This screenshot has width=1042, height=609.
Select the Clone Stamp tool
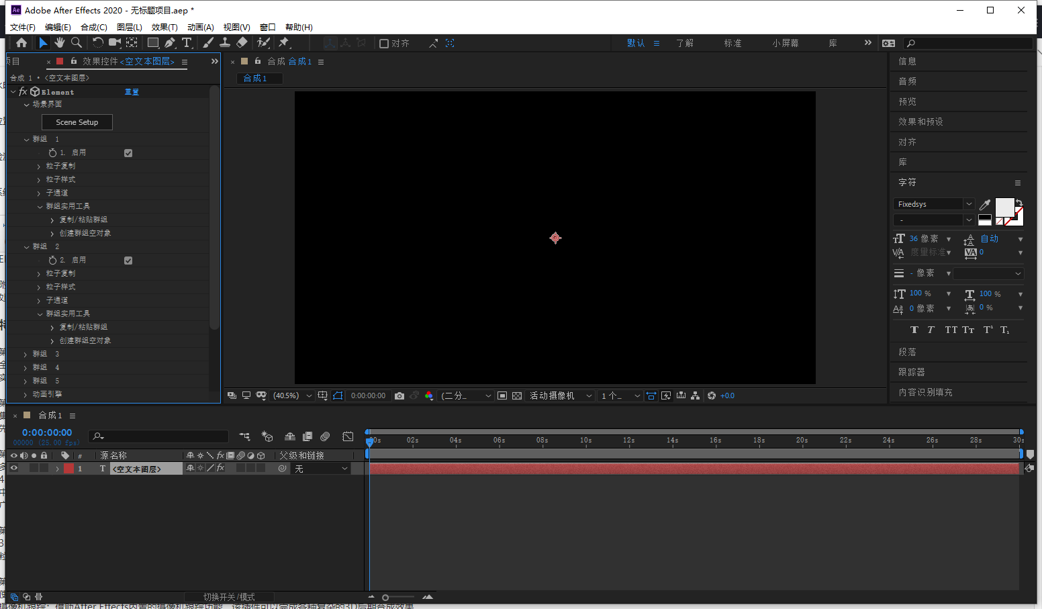tap(225, 43)
